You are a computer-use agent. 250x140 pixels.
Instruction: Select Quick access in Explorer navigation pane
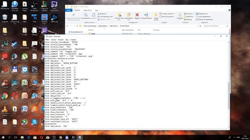coord(75,32)
